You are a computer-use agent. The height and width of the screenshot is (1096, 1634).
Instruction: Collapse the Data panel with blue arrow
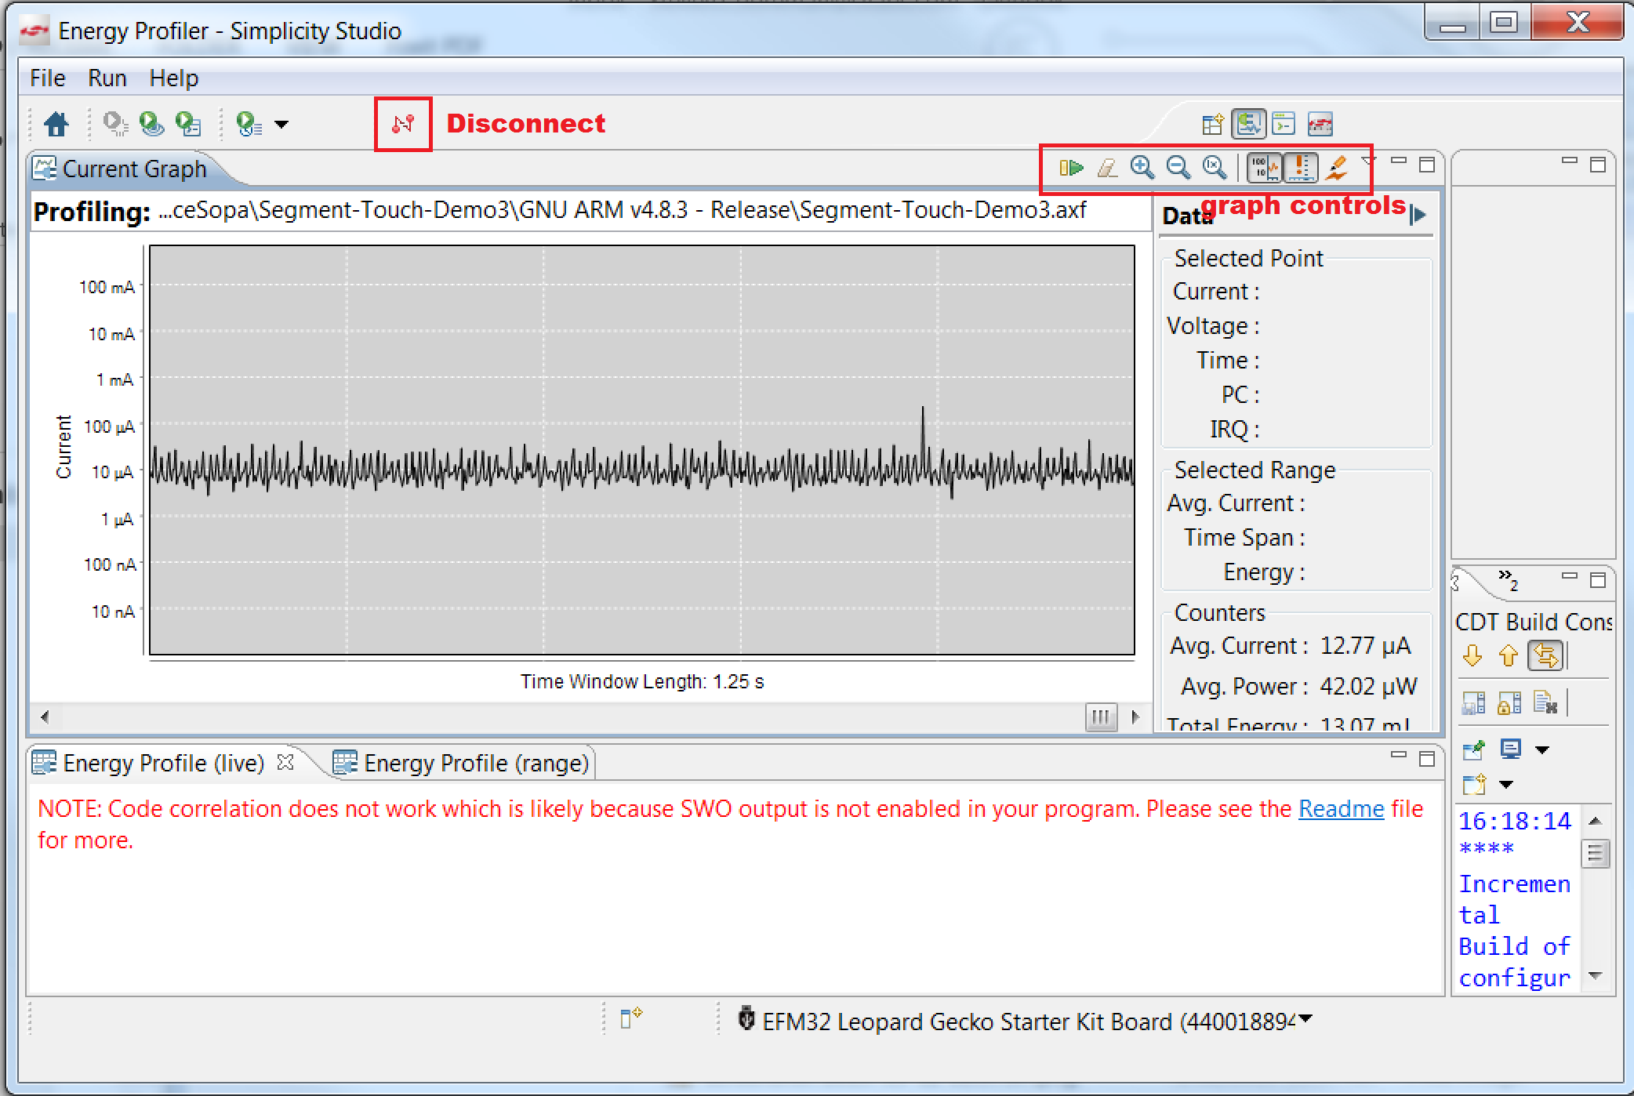1418,214
